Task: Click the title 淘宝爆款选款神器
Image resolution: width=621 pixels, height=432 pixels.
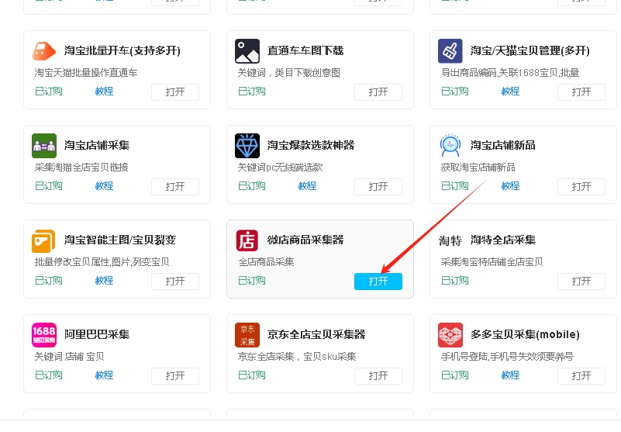Action: 311,146
